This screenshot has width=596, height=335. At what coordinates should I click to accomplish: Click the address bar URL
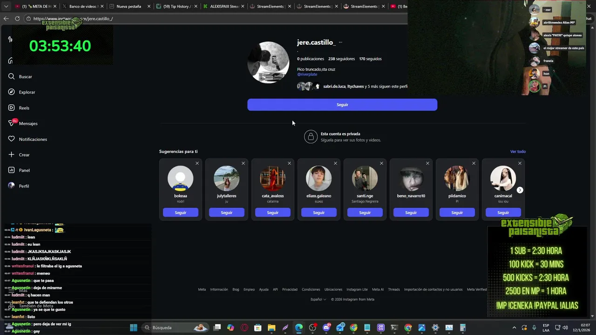pyautogui.click(x=73, y=19)
